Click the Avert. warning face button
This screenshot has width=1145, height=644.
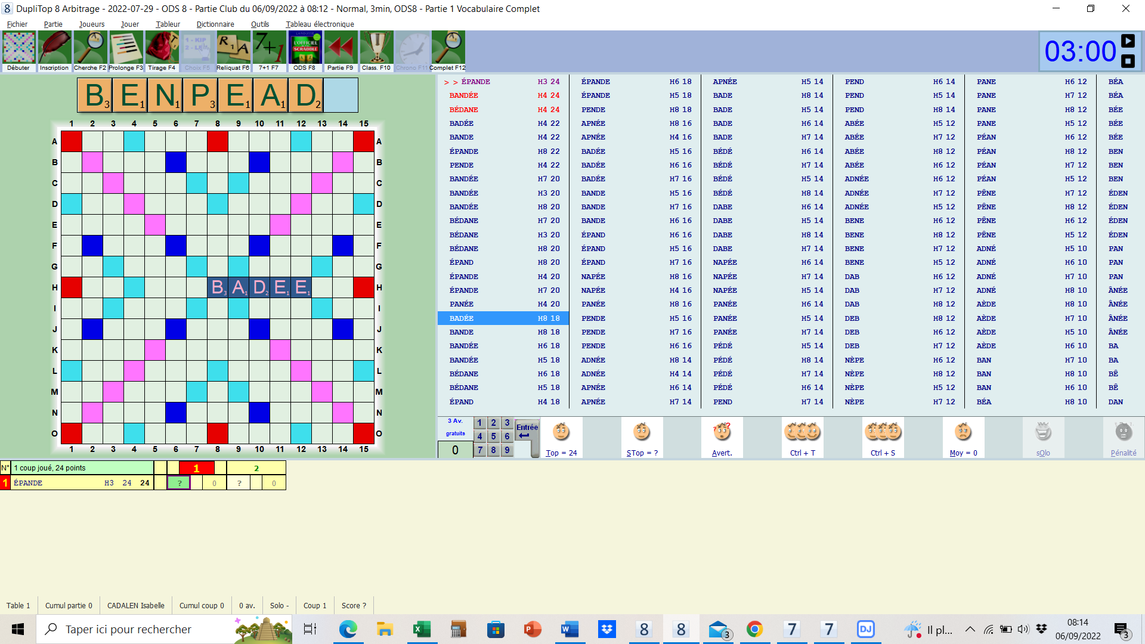pyautogui.click(x=722, y=438)
